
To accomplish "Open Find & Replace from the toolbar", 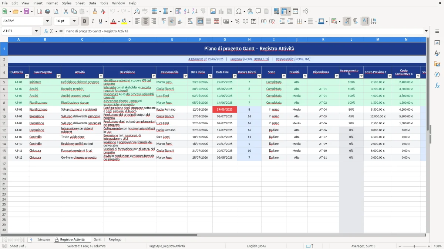I will click(137, 11).
